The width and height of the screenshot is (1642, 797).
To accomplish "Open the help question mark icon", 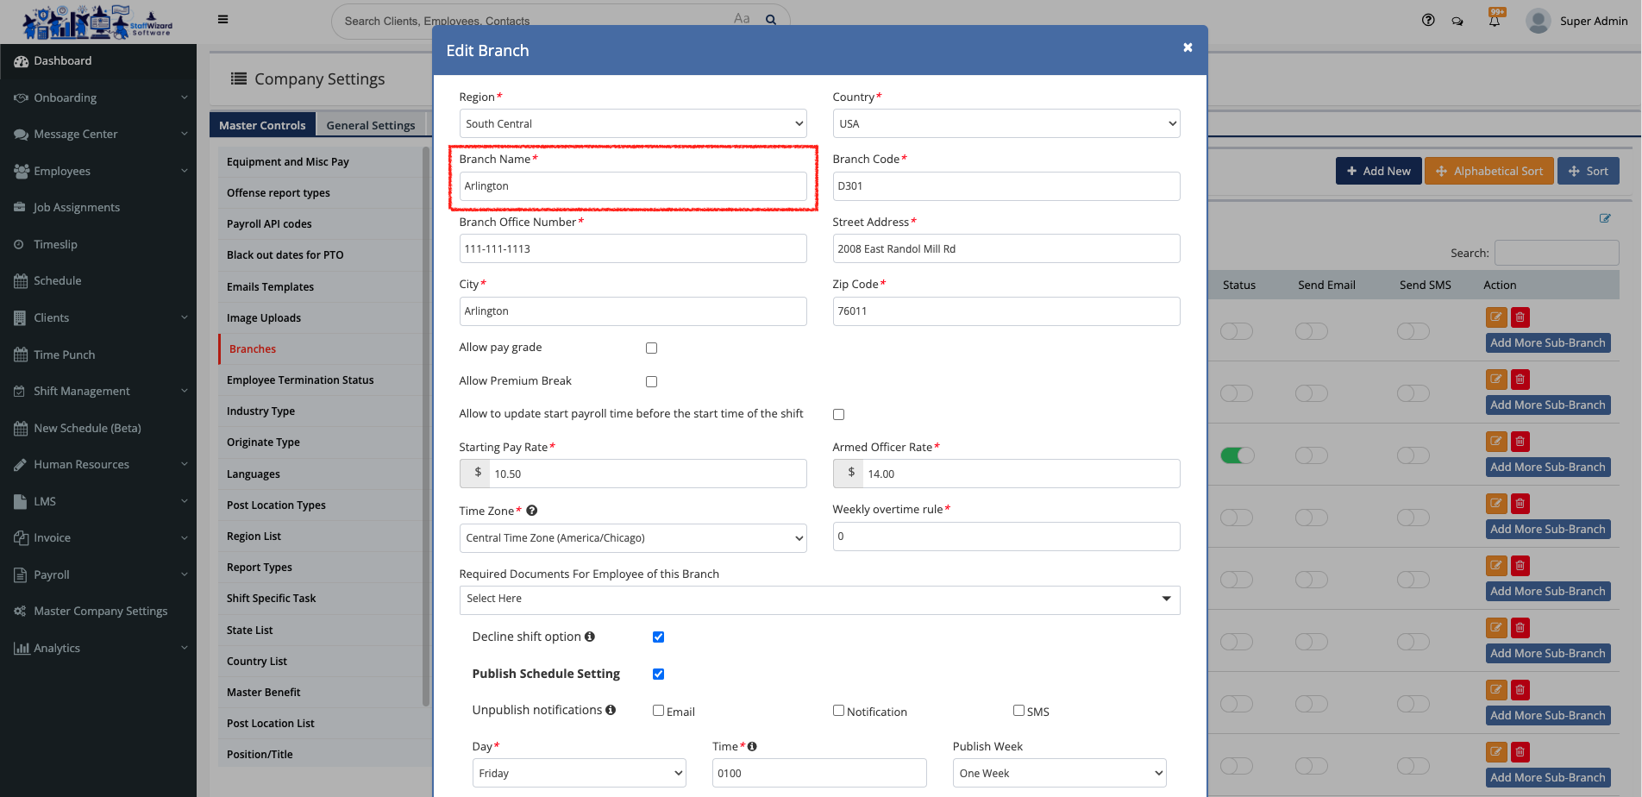I will (x=1428, y=21).
